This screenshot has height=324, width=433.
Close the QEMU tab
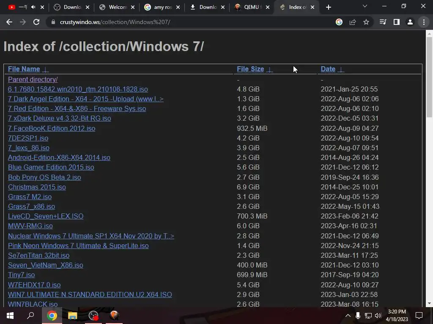coord(267,8)
